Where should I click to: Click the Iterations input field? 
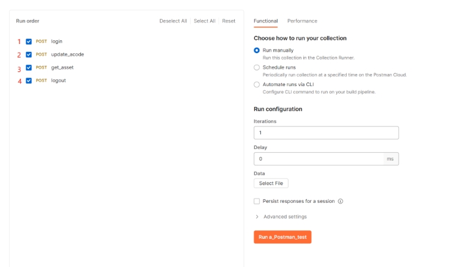tap(326, 133)
